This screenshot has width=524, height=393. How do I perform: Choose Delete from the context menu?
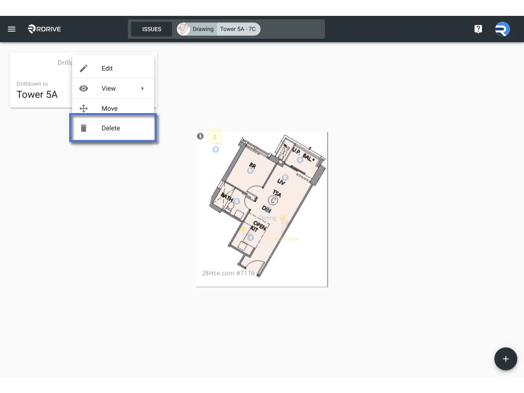pos(111,128)
